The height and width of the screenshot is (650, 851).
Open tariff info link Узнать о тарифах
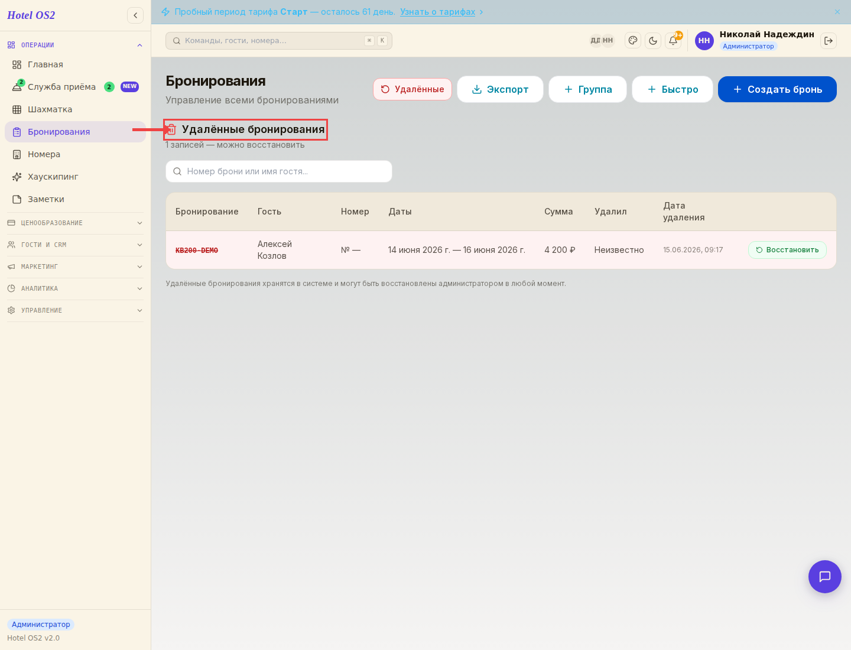click(x=437, y=12)
